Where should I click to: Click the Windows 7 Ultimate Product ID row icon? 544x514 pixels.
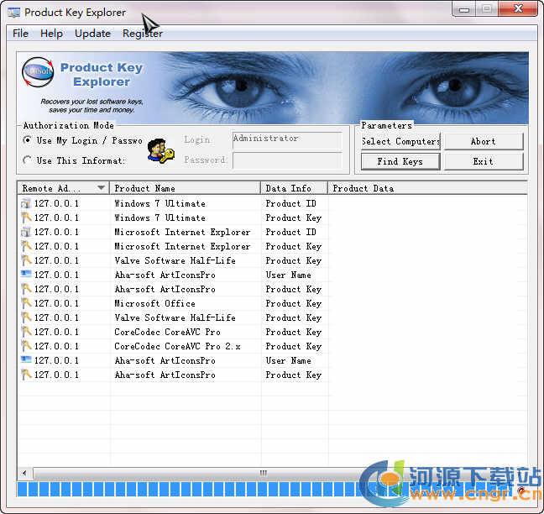point(25,203)
